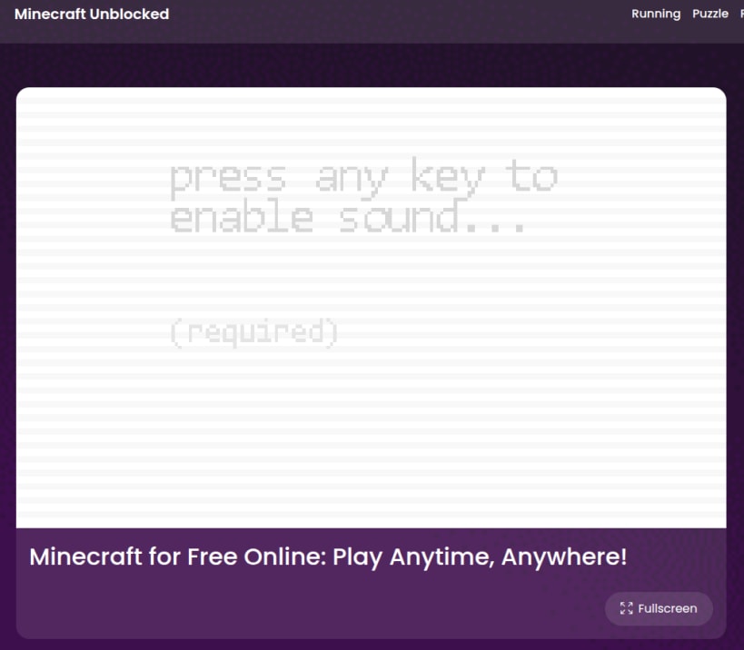
Task: Click the blank striped area below '(required)'
Action: pos(371,436)
